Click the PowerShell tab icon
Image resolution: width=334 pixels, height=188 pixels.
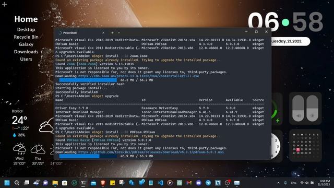60,33
